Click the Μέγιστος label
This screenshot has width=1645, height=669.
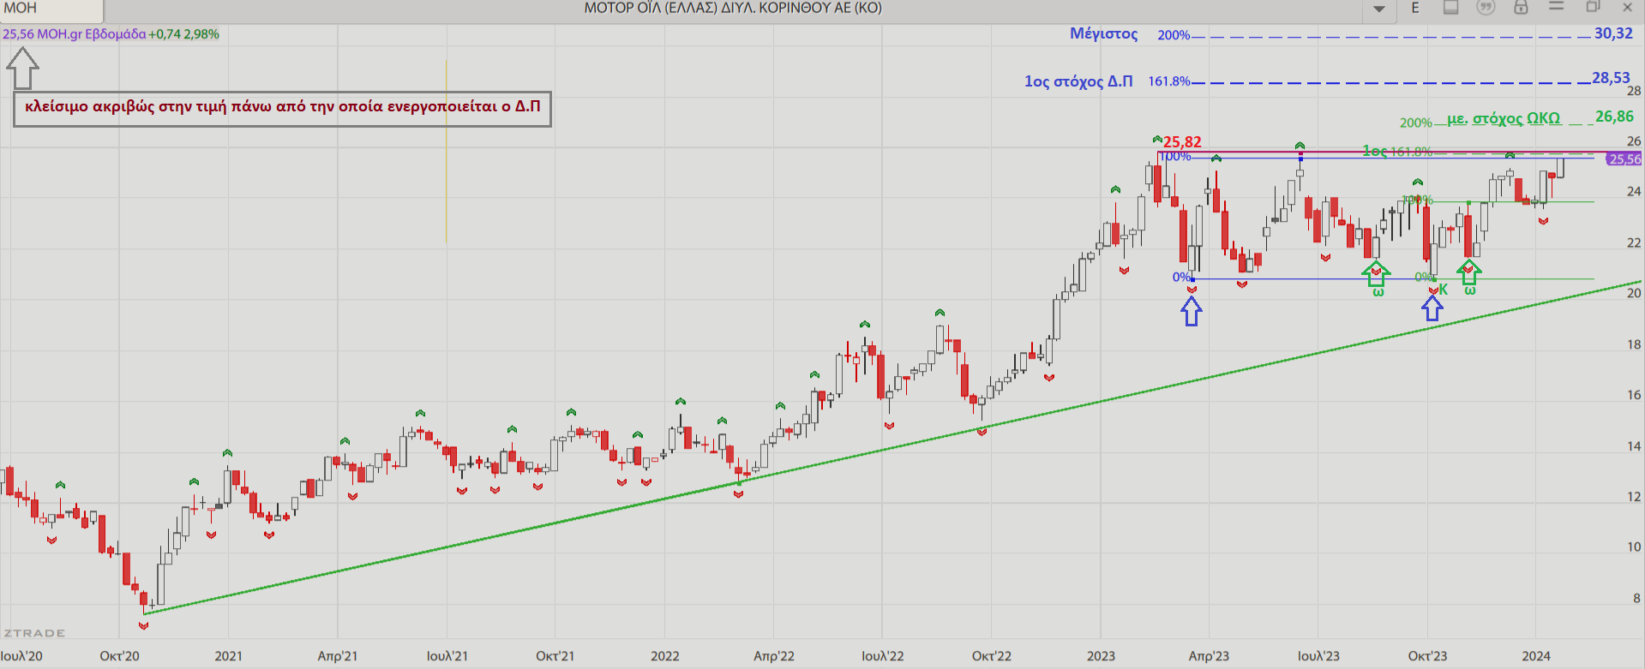(x=1103, y=33)
